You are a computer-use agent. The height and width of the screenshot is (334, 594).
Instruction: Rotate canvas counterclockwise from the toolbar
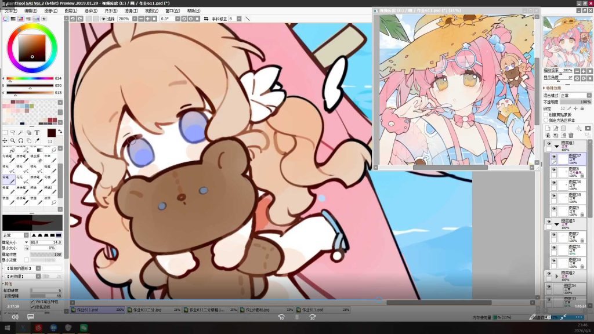[x=184, y=19]
